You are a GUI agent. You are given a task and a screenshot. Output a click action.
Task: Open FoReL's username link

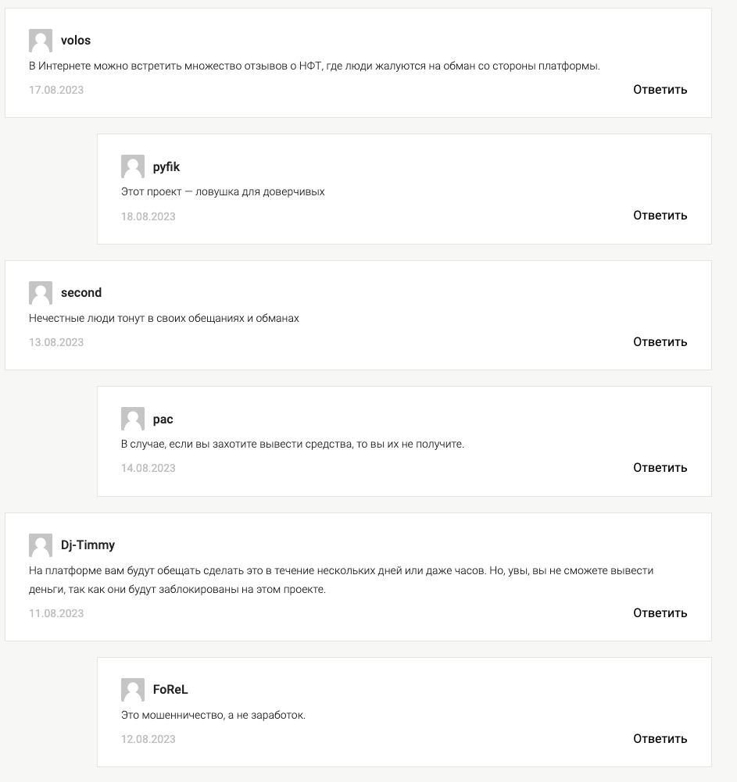coord(170,690)
